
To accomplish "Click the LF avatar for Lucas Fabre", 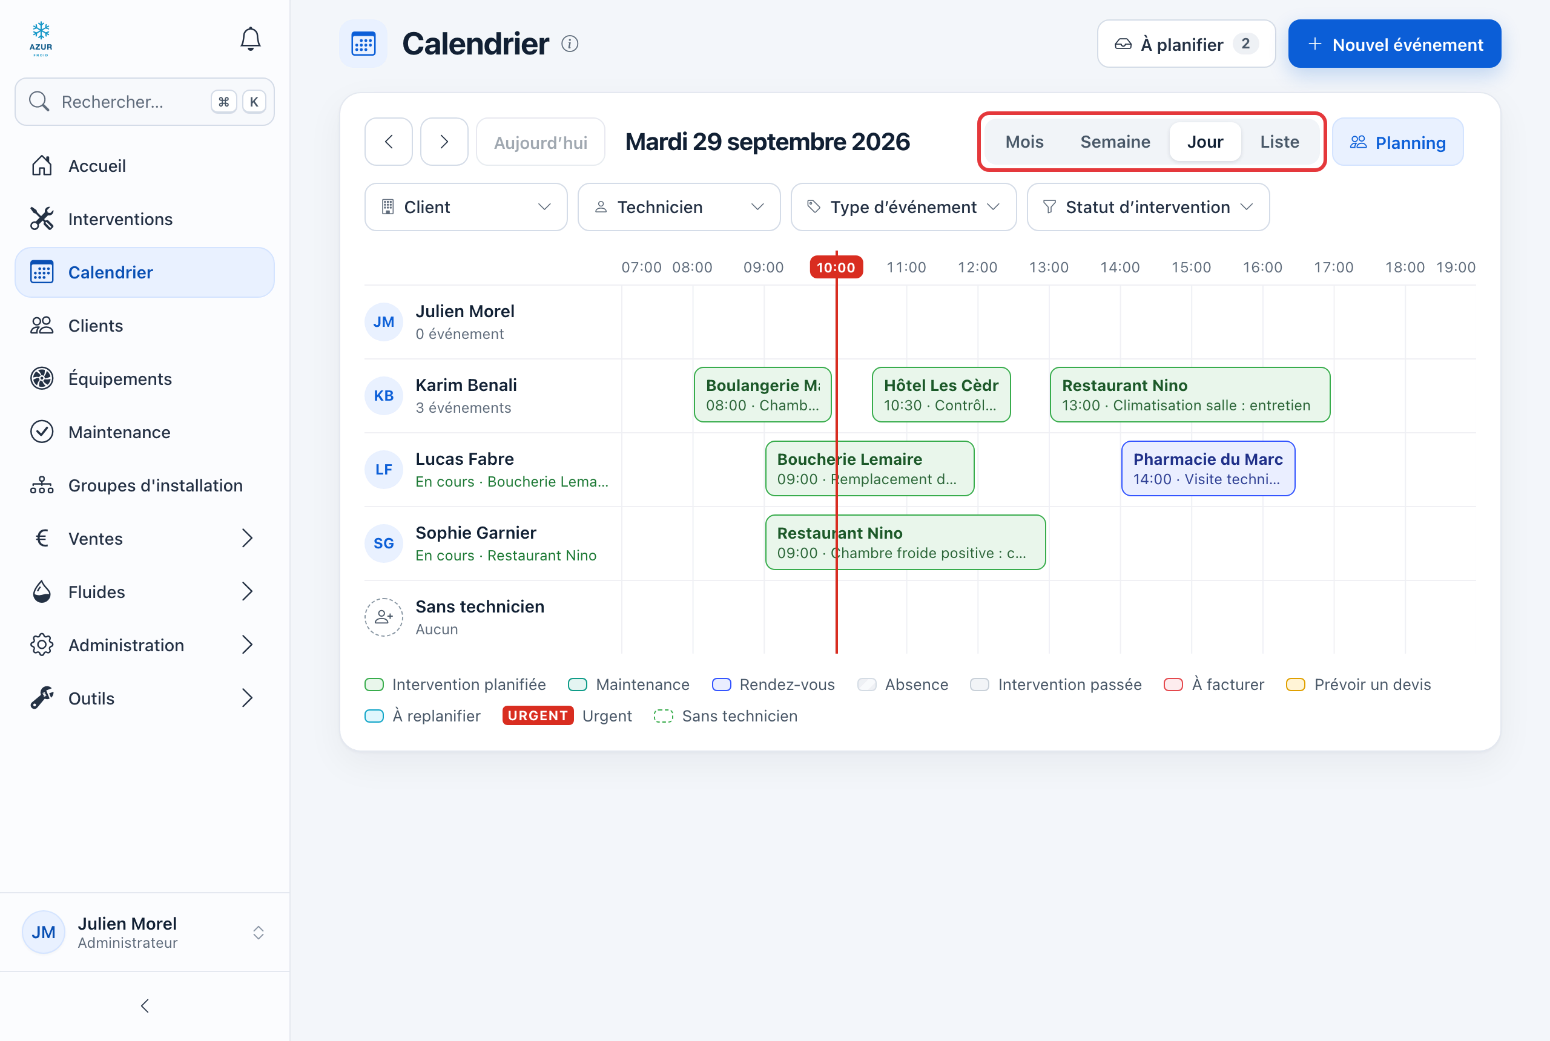I will pyautogui.click(x=384, y=470).
